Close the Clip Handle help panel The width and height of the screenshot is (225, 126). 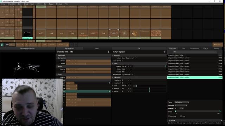(x=221, y=120)
